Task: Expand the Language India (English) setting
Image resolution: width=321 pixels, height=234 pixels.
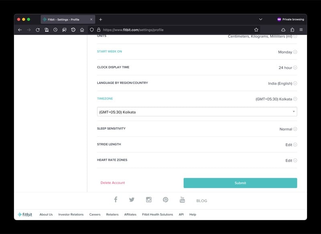Action: coord(295,83)
